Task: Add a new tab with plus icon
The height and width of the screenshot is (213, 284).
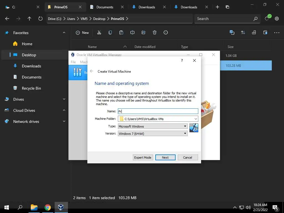Action: (217, 7)
